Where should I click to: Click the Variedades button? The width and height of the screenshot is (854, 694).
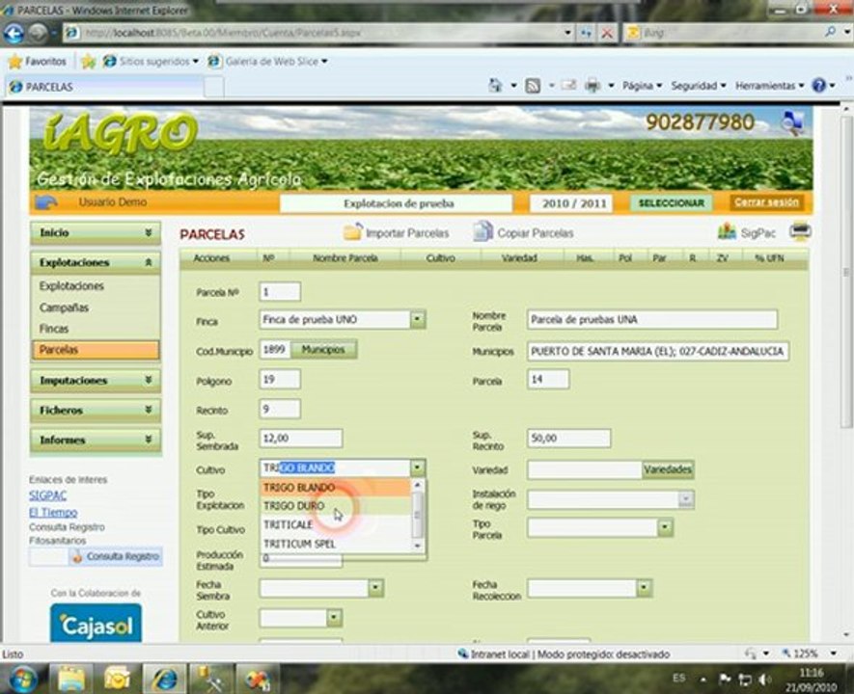click(x=668, y=468)
